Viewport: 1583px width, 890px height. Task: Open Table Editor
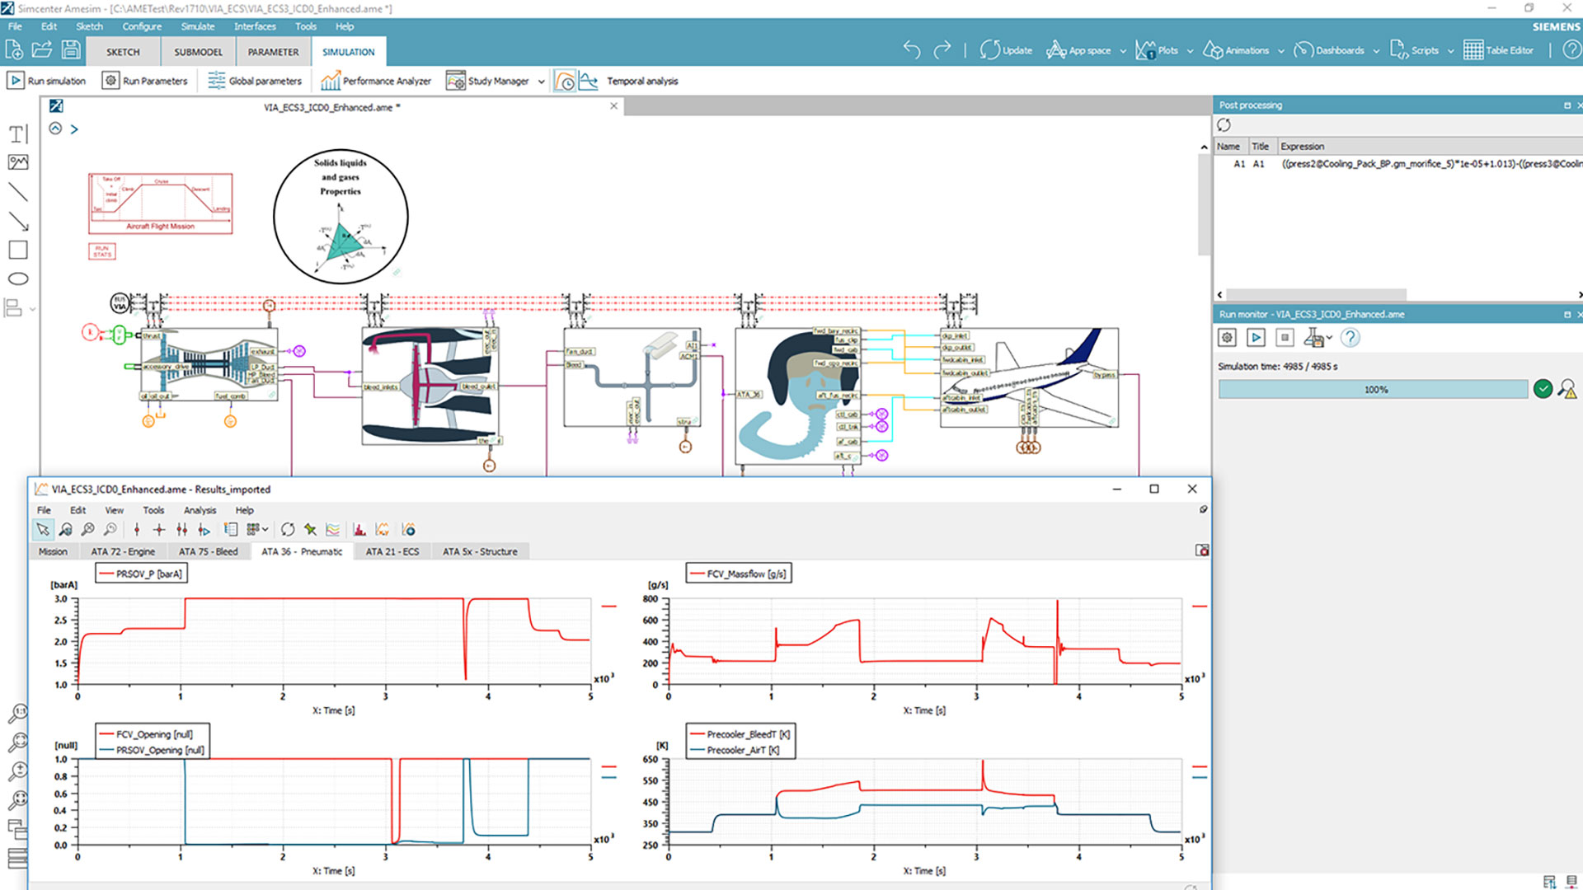pyautogui.click(x=1499, y=50)
